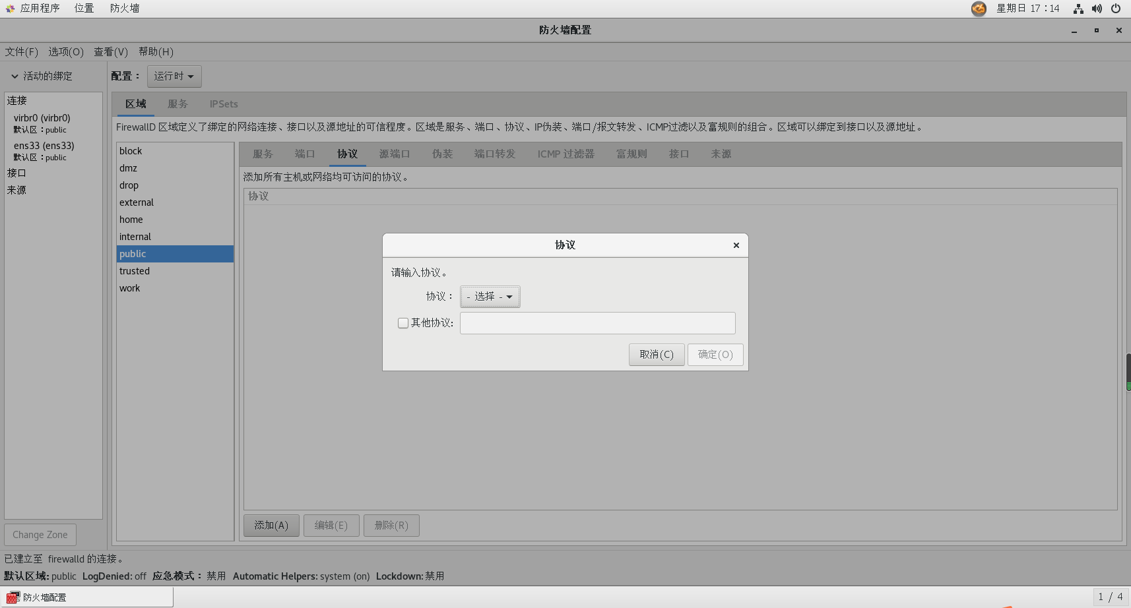Open the power menu icon
The width and height of the screenshot is (1131, 608).
[x=1116, y=9]
